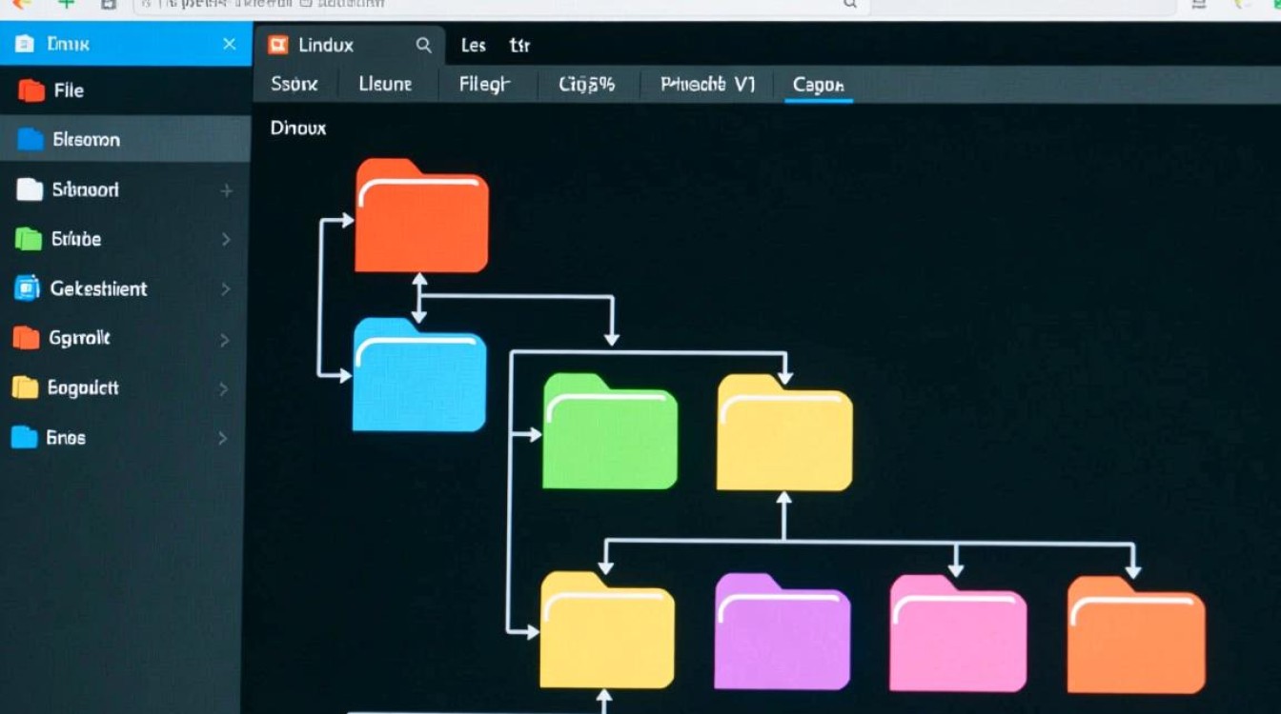Viewport: 1281px width, 714px height.
Task: Open the Filegr tab
Action: click(485, 85)
